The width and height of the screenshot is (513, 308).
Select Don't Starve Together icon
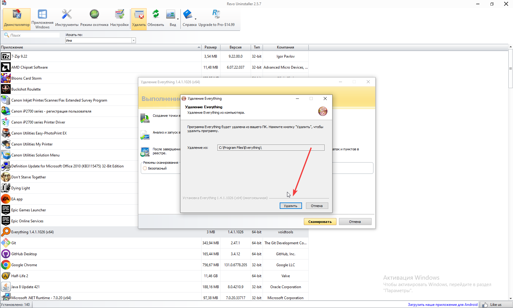point(5,177)
